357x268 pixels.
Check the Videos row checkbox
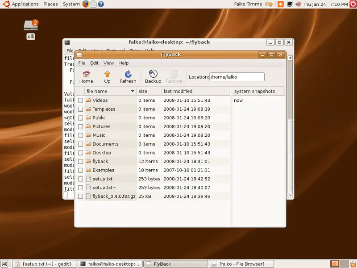80,100
